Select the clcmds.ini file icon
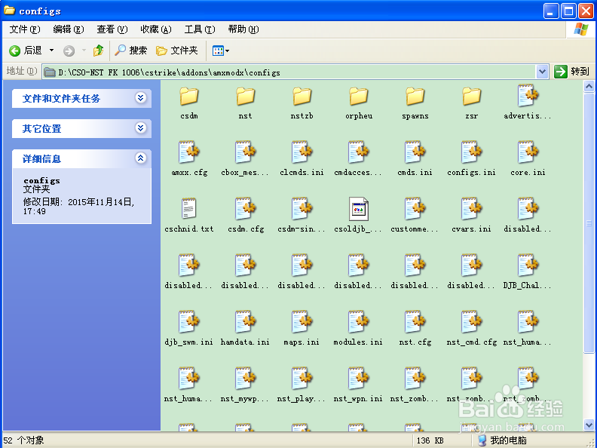Viewport: 597px width, 448px height. pyautogui.click(x=302, y=152)
